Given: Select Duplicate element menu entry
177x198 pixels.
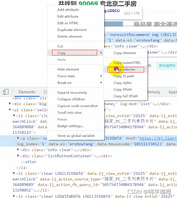Looking at the screenshot, I should pos(72,30).
